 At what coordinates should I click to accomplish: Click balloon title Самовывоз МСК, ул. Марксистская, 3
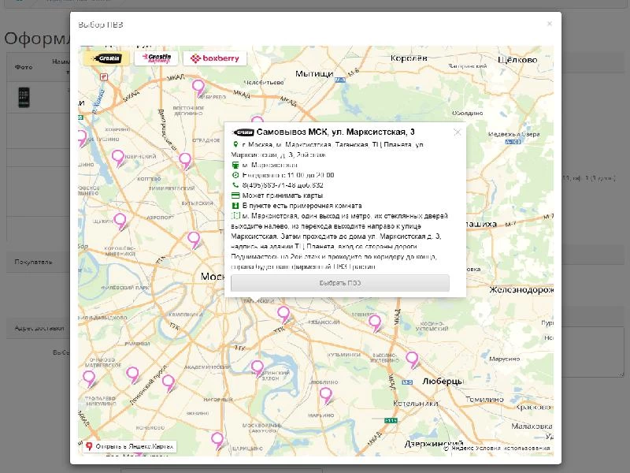point(335,132)
